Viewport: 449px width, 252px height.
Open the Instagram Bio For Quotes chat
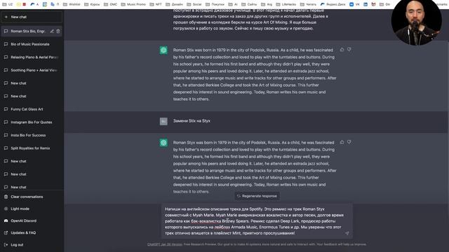click(32, 122)
